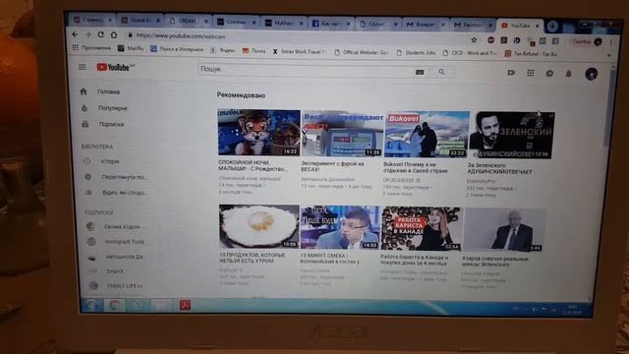Open the Mail.Ru bookmark
Screen dimensions: 629x354
[131, 48]
